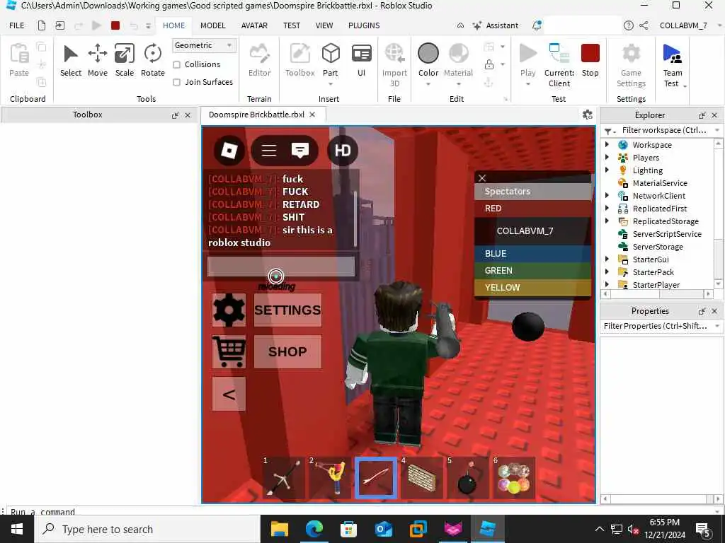The width and height of the screenshot is (725, 543).
Task: Click the Material tool icon
Action: [458, 54]
